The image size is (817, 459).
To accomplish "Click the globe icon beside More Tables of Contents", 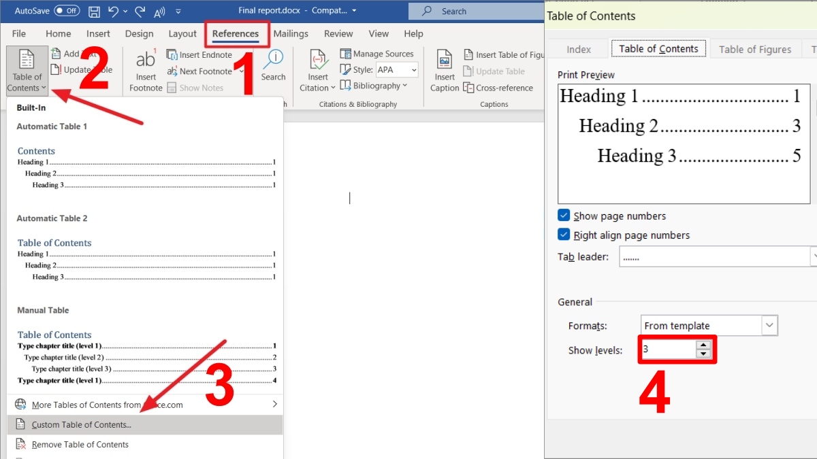I will (x=20, y=405).
